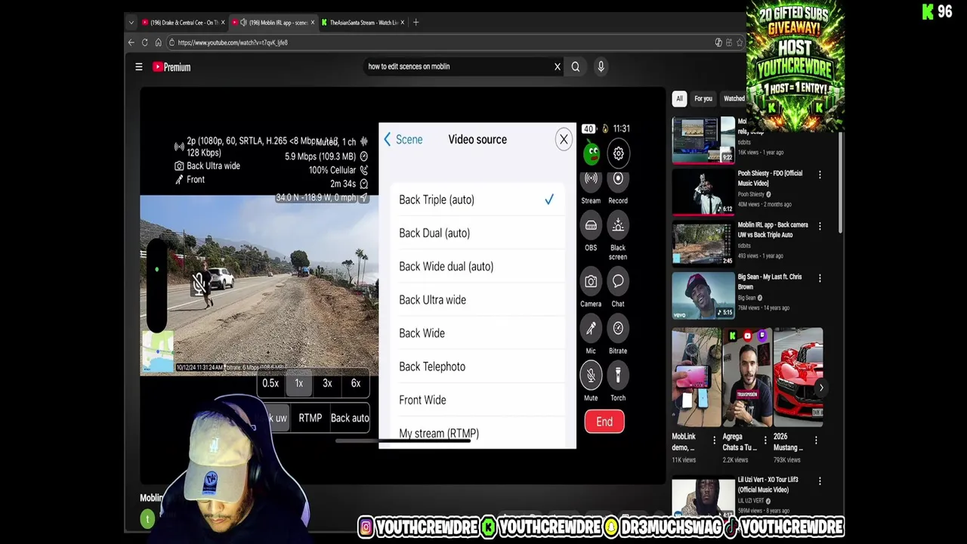Set zoom preset to 6x

[356, 383]
